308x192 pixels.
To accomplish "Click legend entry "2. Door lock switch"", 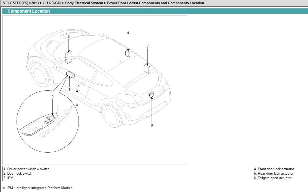I will (18, 173).
